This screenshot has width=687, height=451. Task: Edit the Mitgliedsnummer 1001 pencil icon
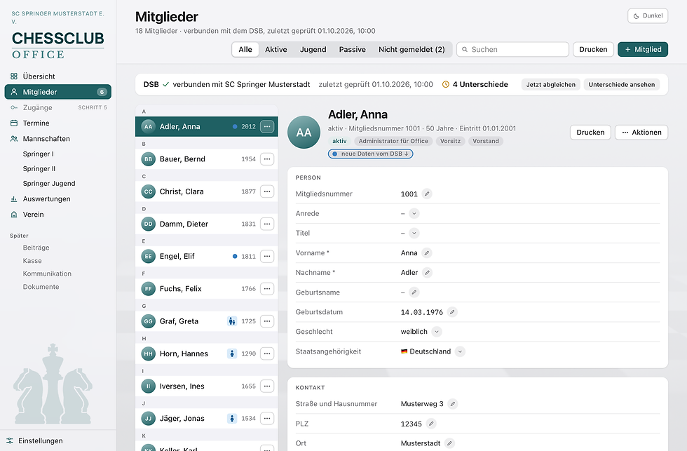pos(427,194)
